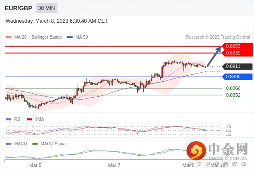Click the black 0.8911 current price tag
The width and height of the screenshot is (254, 172).
click(x=237, y=66)
